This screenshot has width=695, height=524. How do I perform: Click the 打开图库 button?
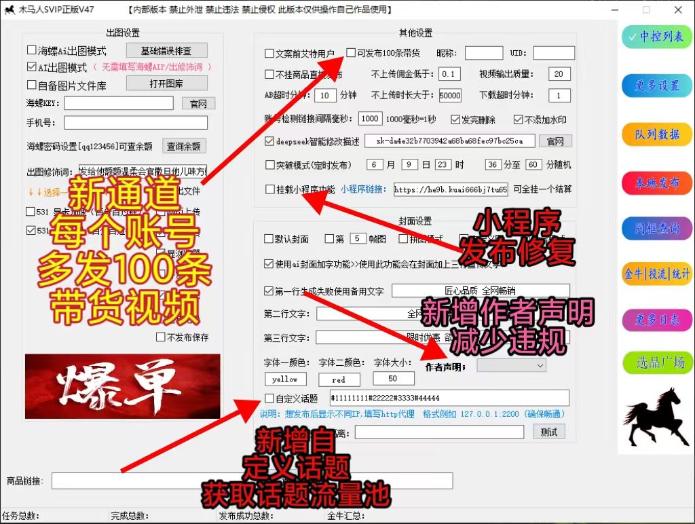pyautogui.click(x=167, y=83)
